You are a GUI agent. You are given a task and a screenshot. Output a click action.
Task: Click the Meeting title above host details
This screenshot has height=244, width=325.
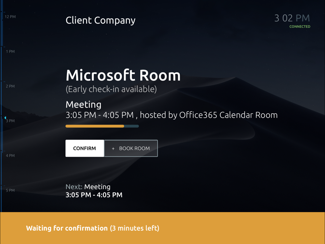(83, 105)
